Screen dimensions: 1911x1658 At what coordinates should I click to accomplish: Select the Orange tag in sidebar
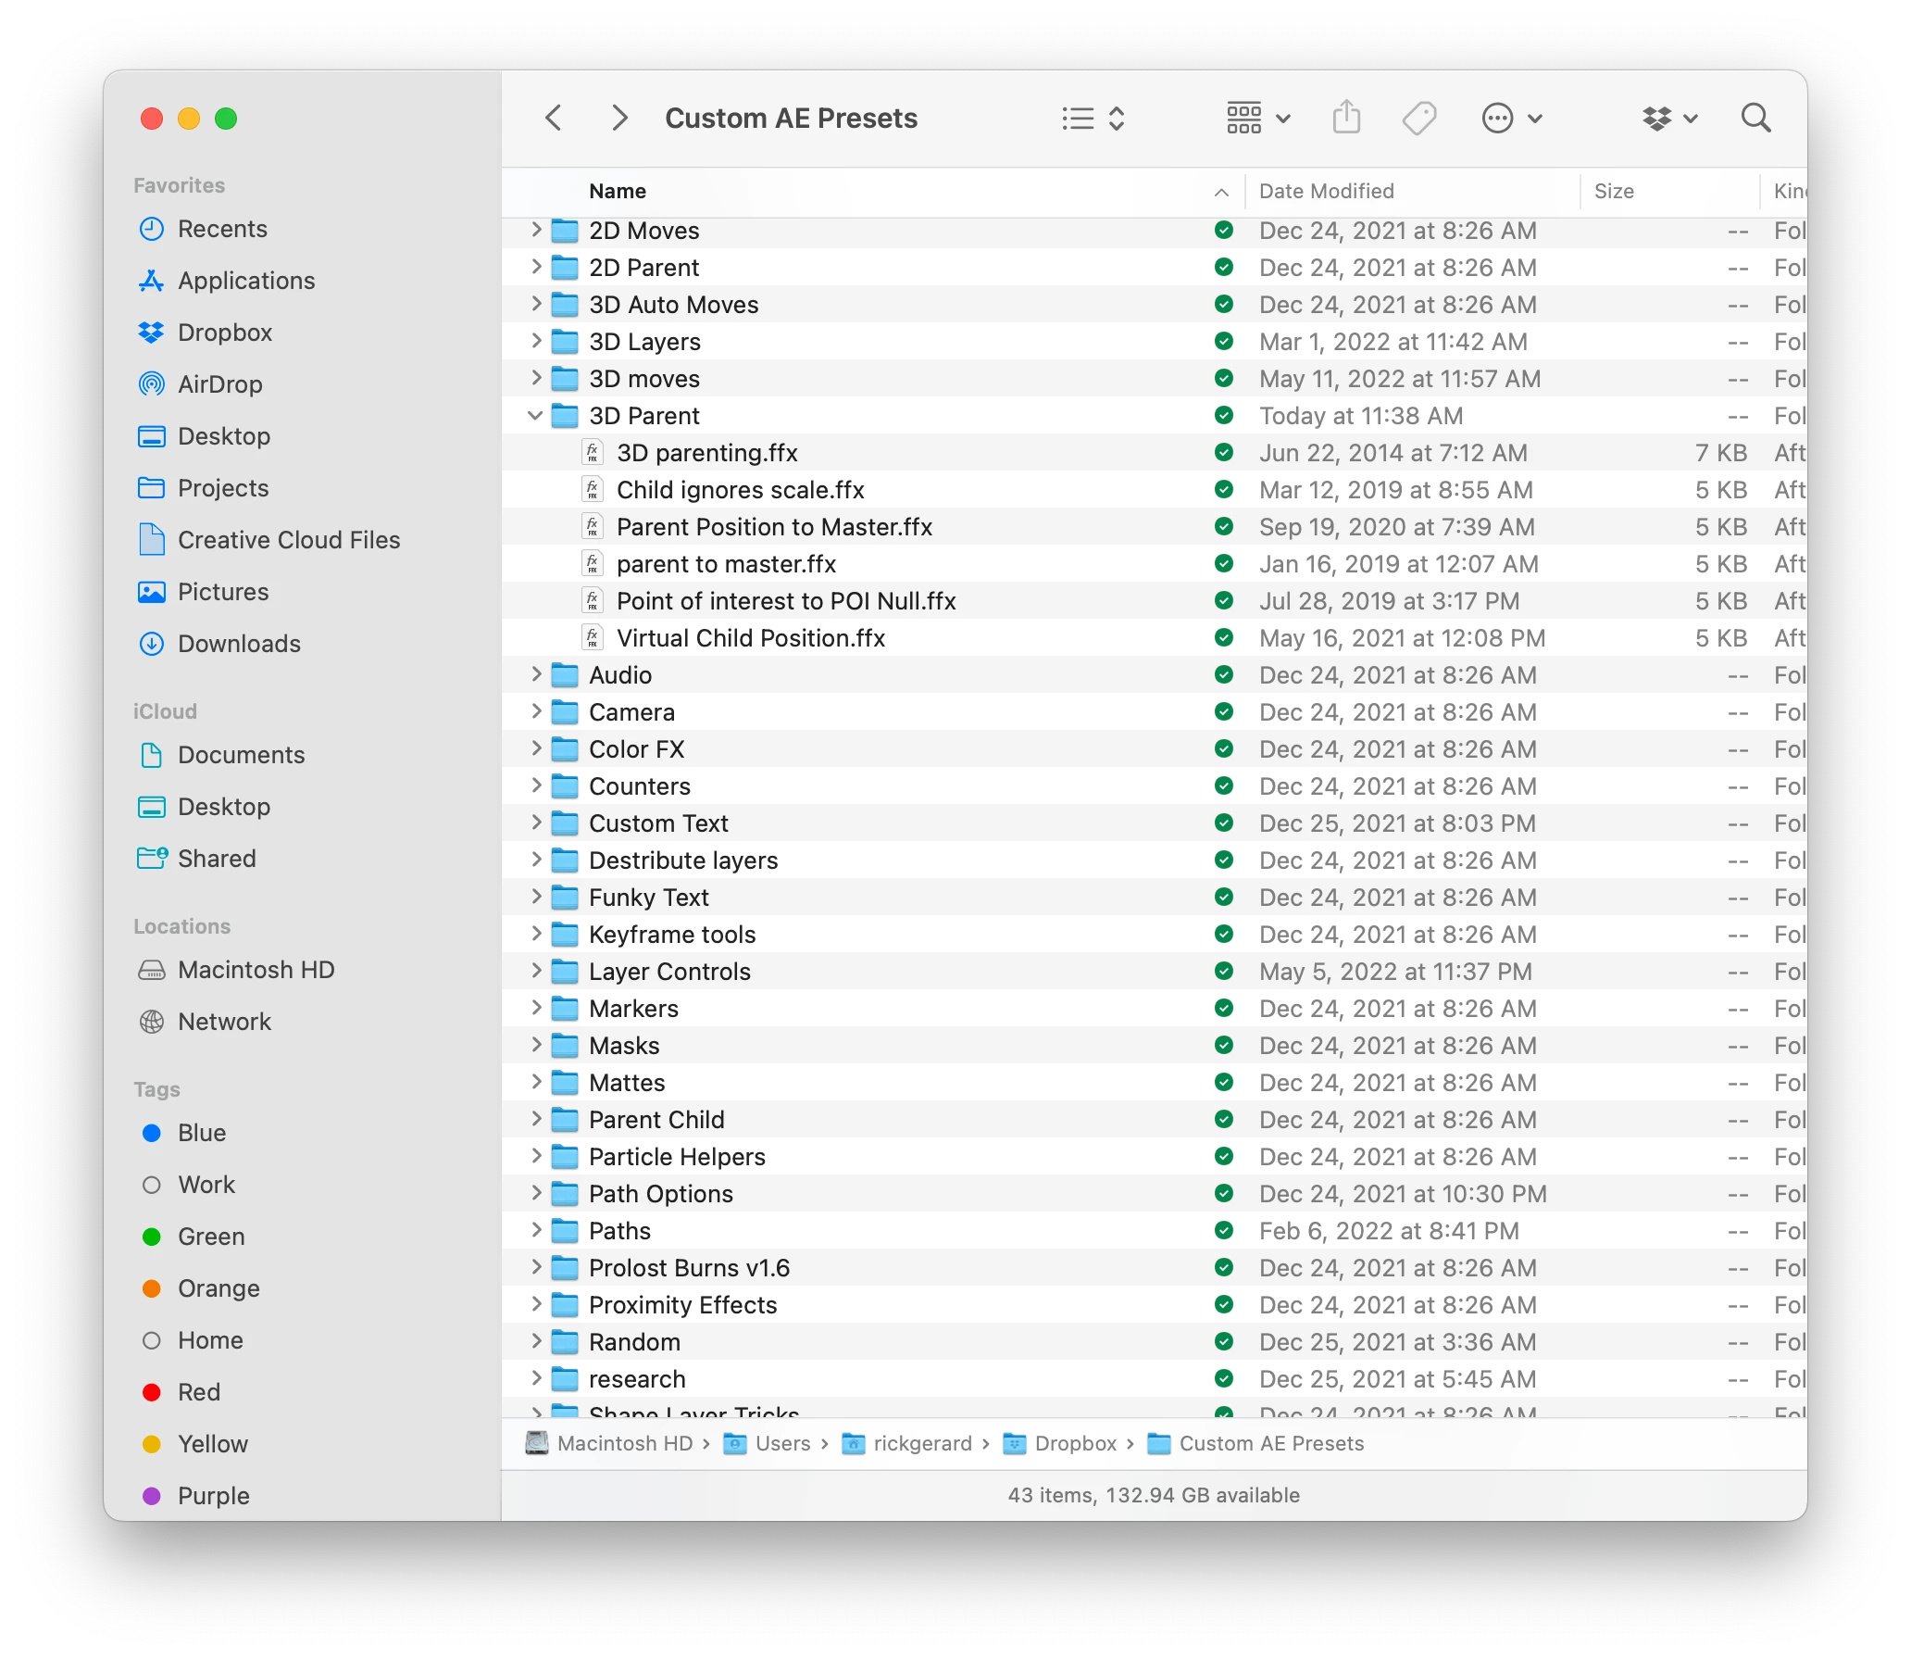(x=218, y=1288)
